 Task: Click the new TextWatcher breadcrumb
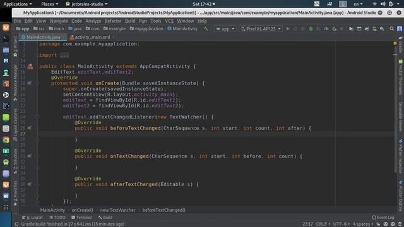(117, 210)
